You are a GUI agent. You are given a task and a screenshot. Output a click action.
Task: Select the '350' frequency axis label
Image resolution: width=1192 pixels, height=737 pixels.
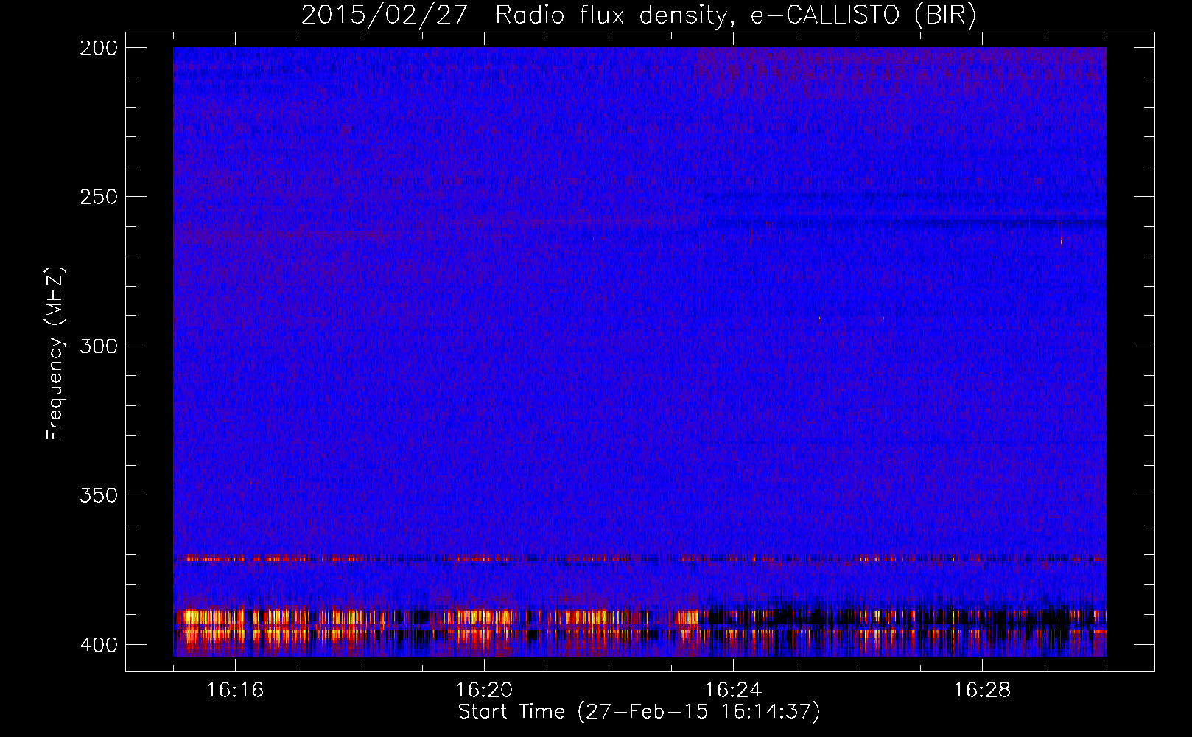[x=99, y=495]
